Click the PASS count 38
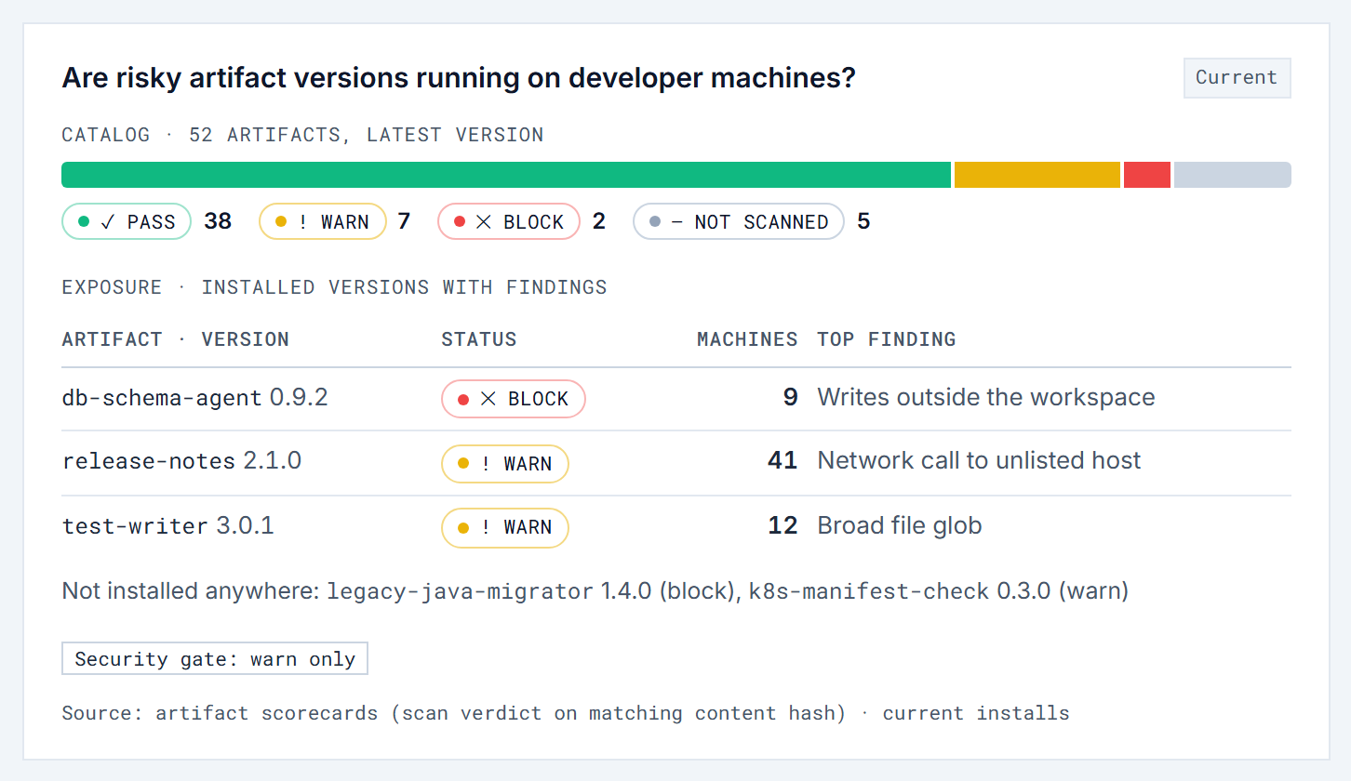The image size is (1351, 781). point(218,221)
